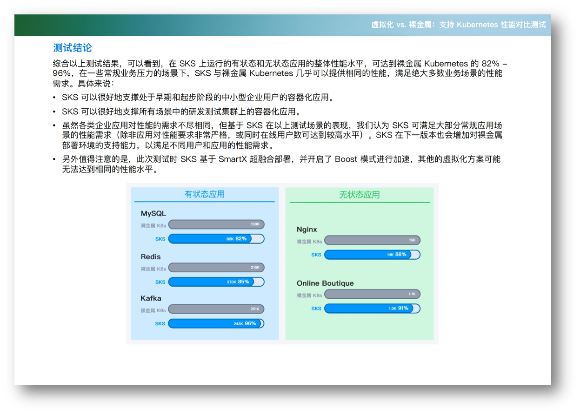This screenshot has width=580, height=414.
Task: Click the bullet about 中小型企业用户的容器化应用
Action: 198,98
